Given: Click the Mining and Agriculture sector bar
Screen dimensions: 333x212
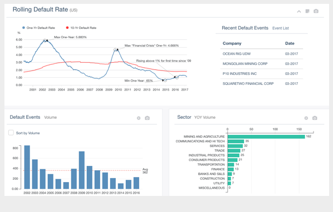Looking at the screenshot, I should (266, 137).
